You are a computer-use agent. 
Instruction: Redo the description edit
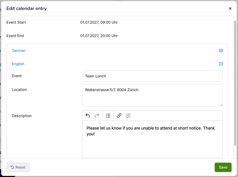97,116
